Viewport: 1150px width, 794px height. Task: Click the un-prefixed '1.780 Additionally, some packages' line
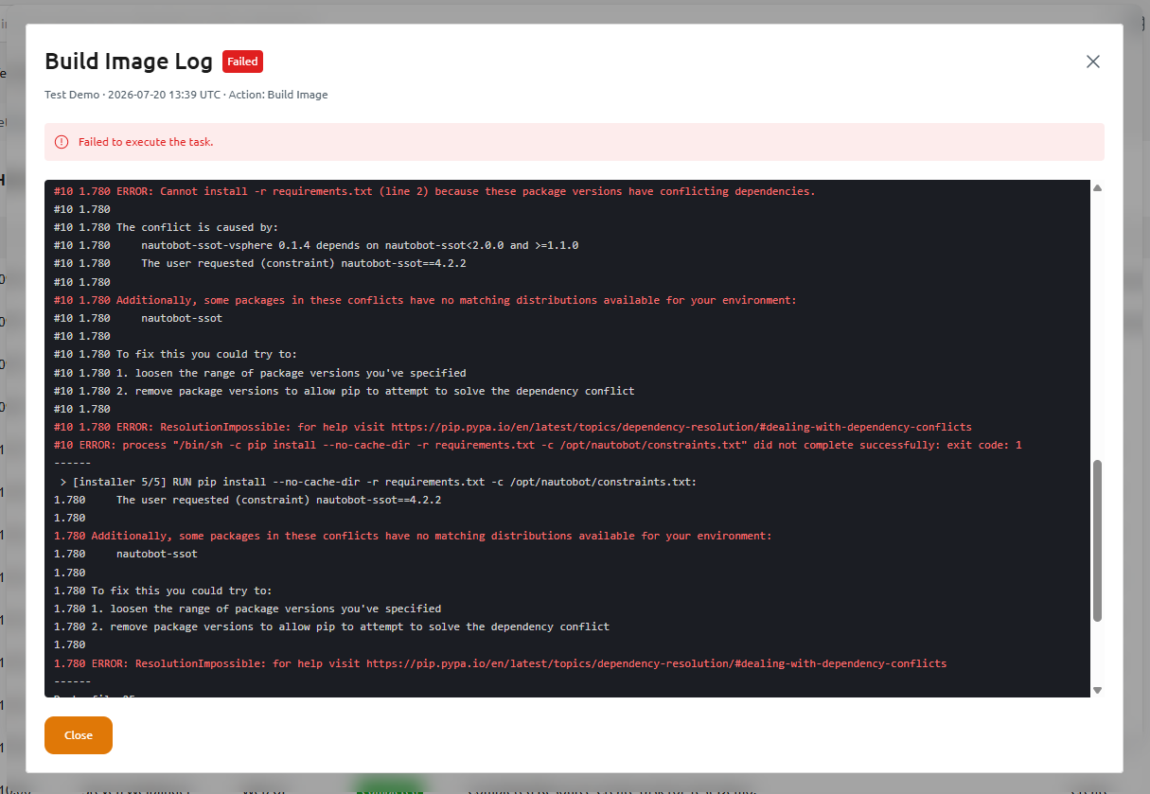[413, 536]
